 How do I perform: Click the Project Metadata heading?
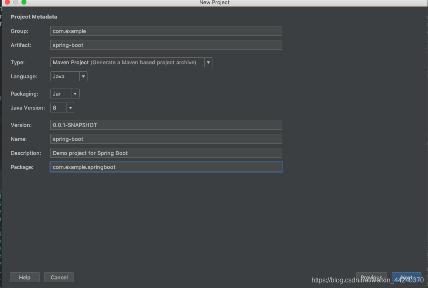34,16
